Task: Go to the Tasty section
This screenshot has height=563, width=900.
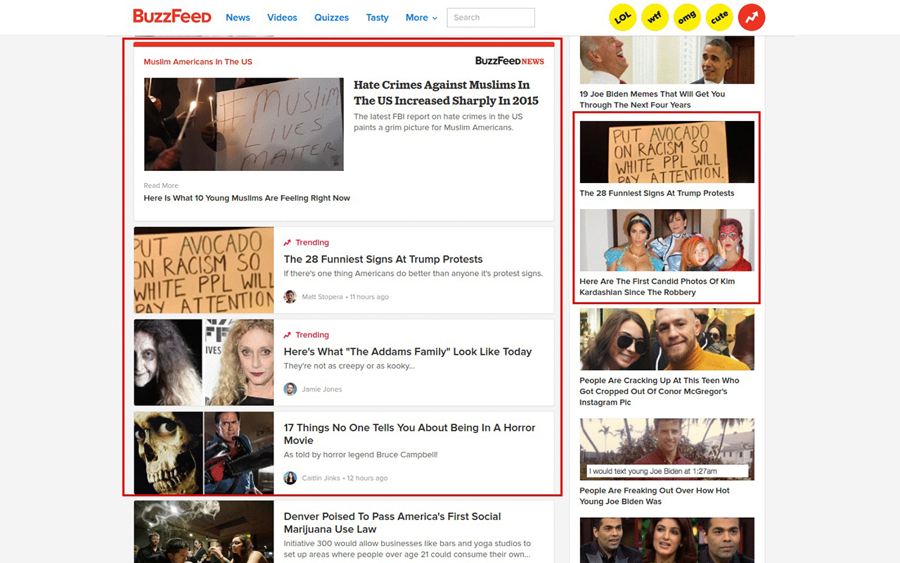Action: point(377,18)
